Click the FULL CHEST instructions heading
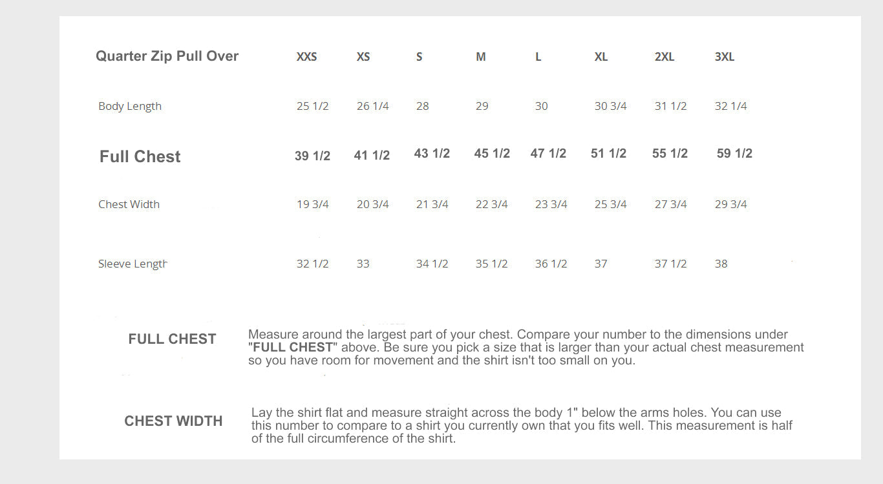The image size is (883, 484). [172, 339]
